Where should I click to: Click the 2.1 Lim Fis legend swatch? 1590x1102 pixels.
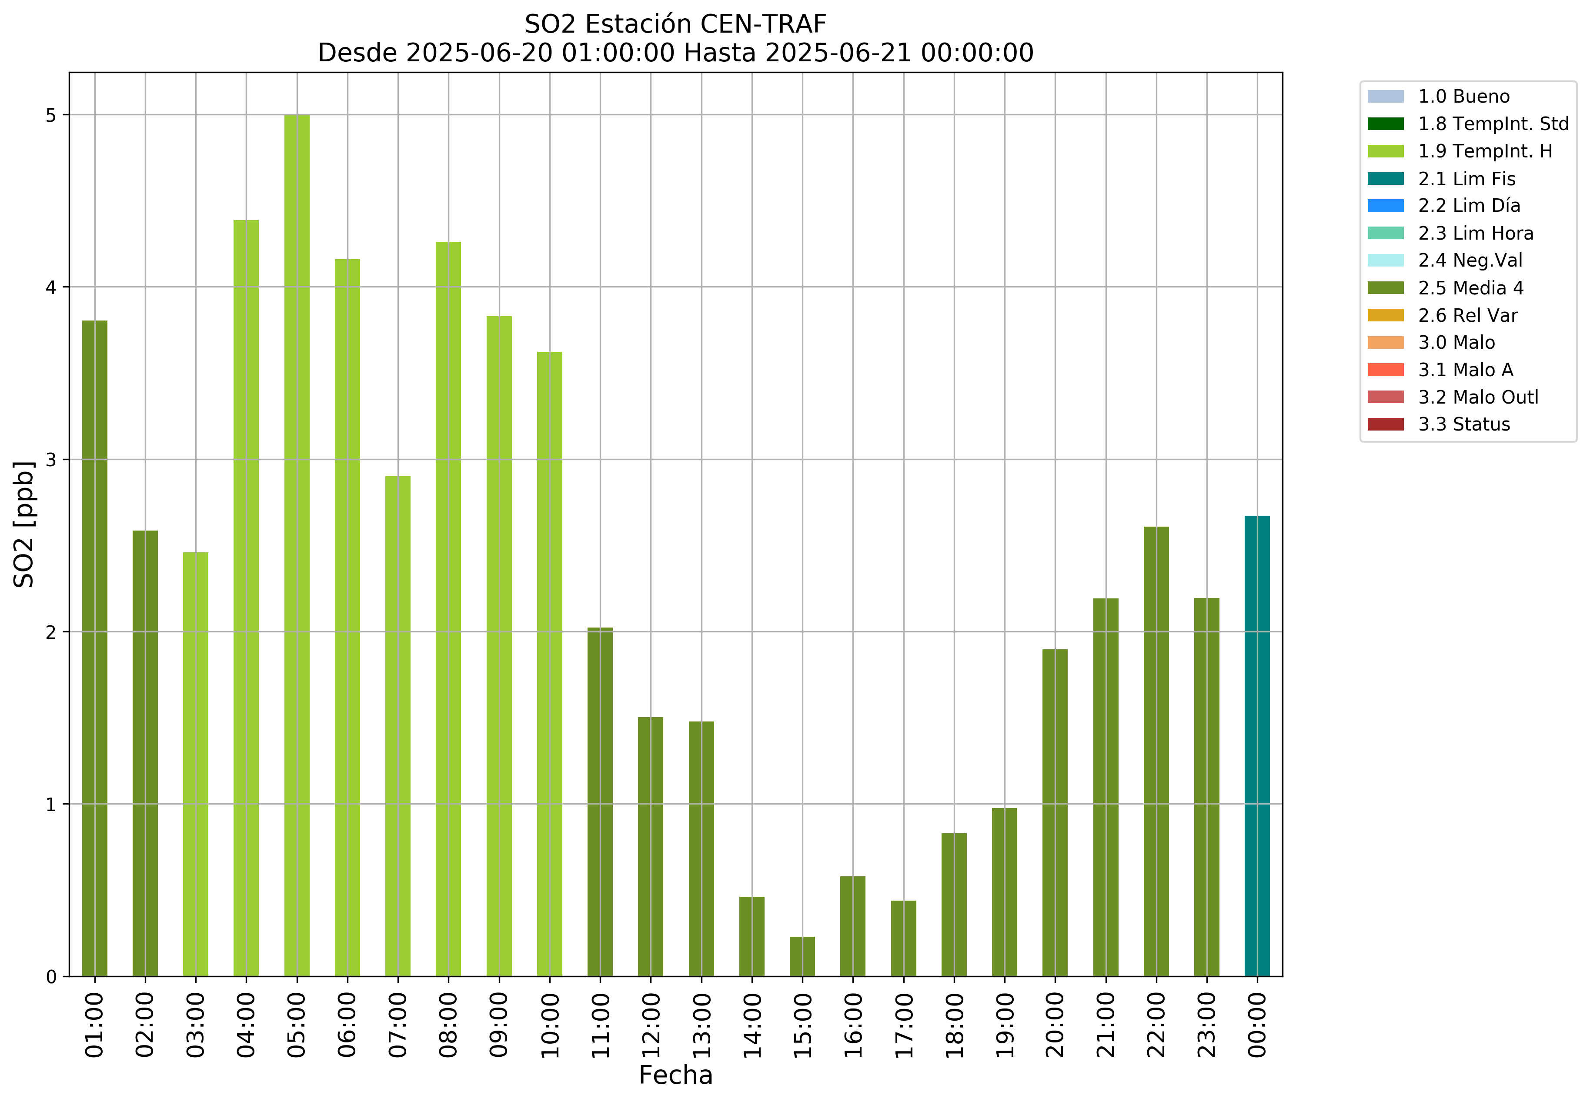point(1385,179)
